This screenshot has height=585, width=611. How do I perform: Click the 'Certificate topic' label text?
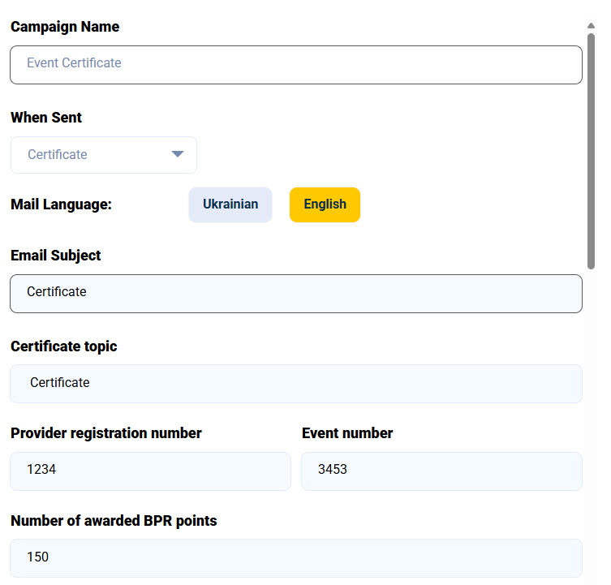tap(64, 346)
